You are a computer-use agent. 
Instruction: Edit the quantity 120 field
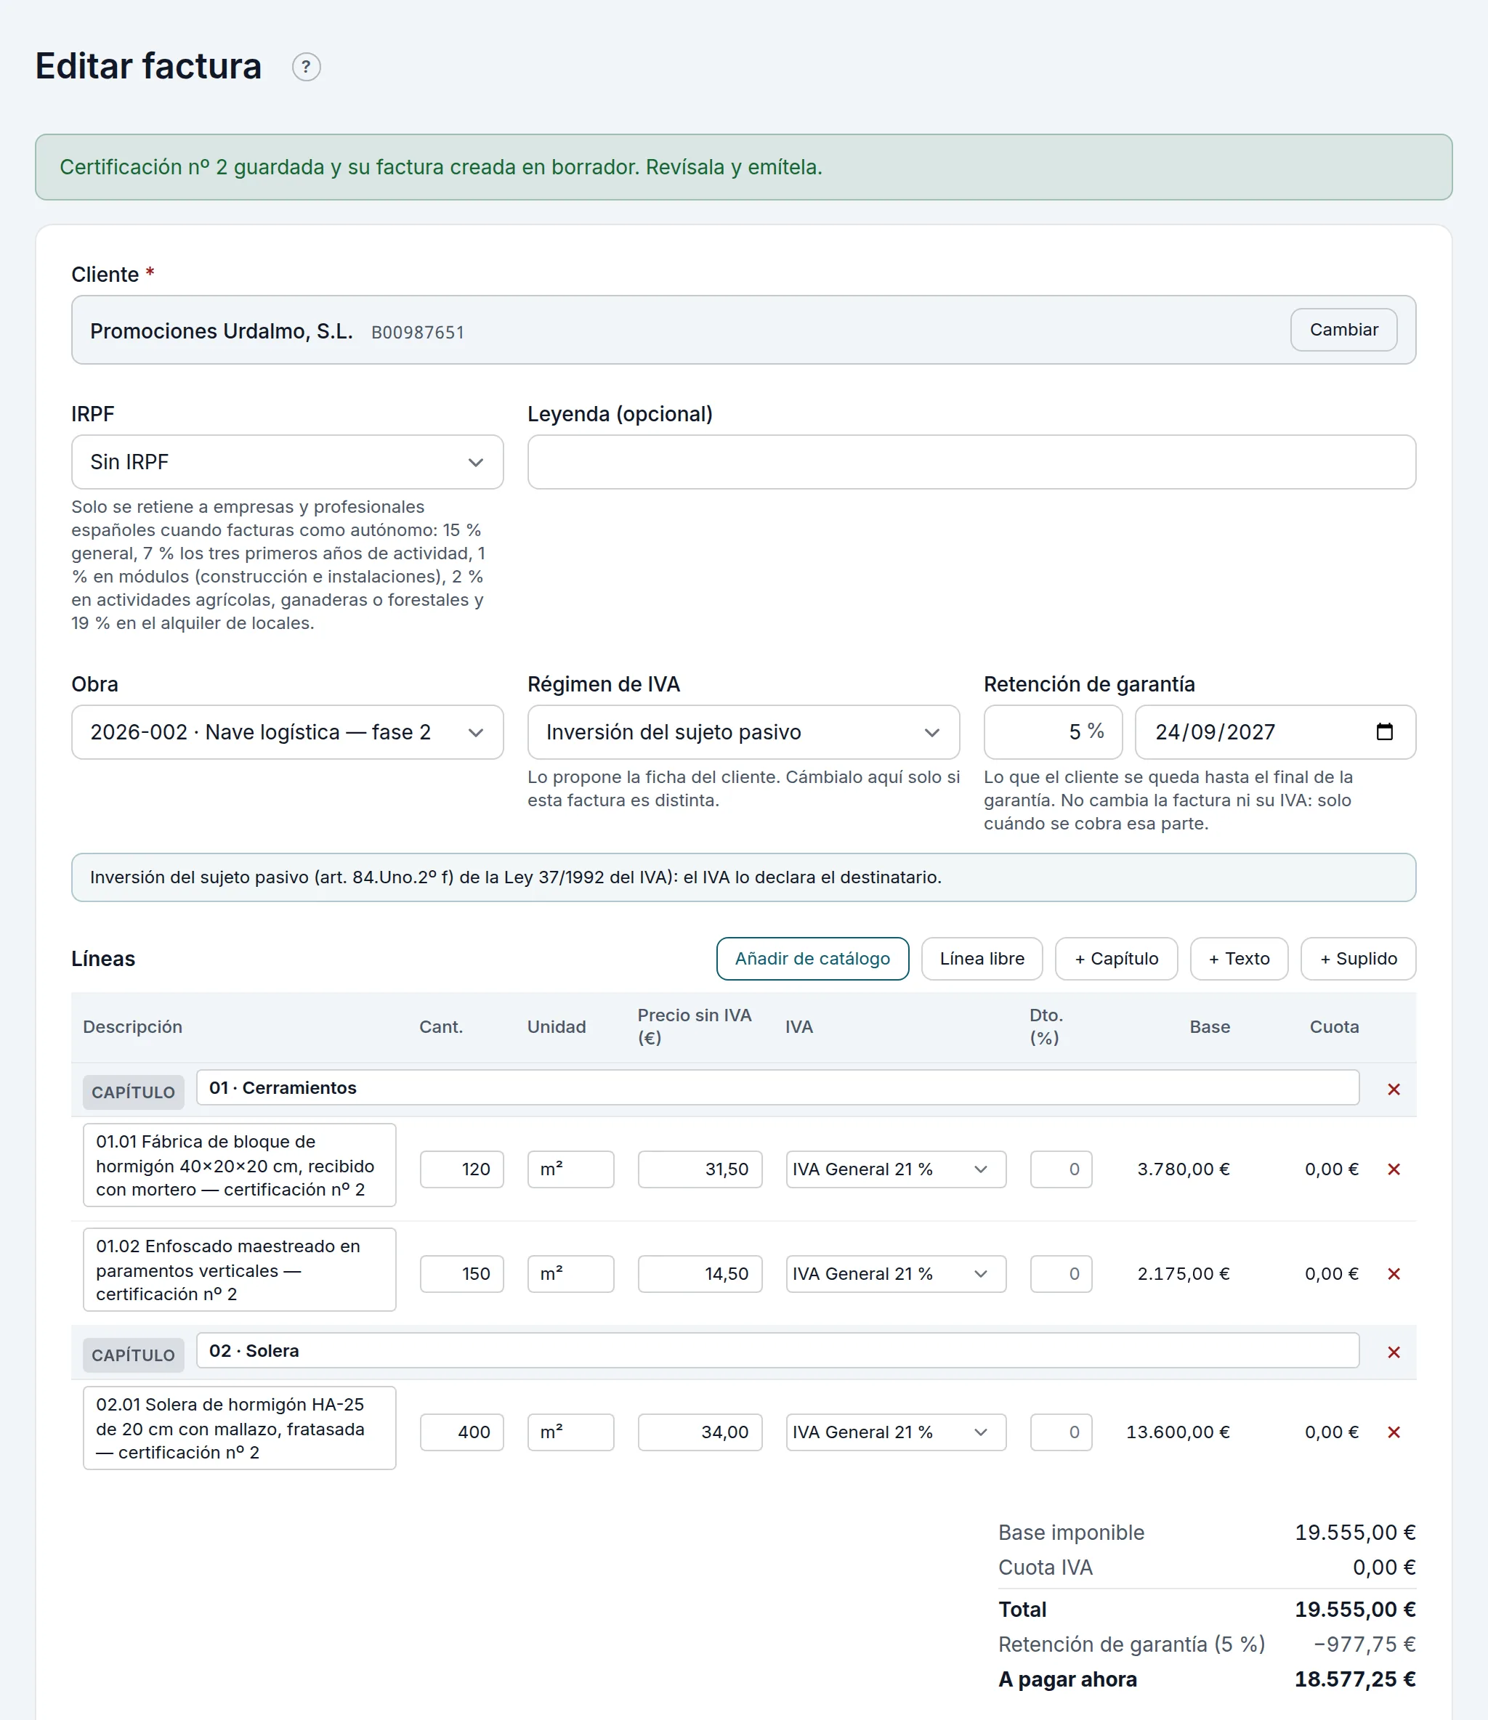(461, 1169)
